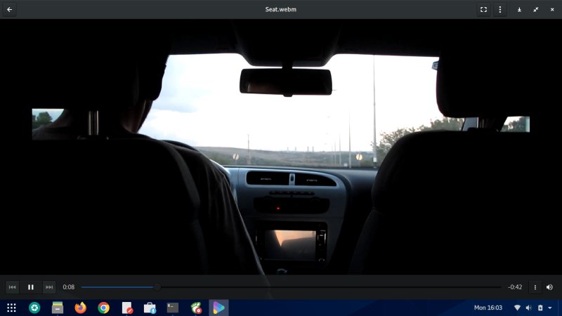
Task: Click the battery tray icon
Action: 540,308
